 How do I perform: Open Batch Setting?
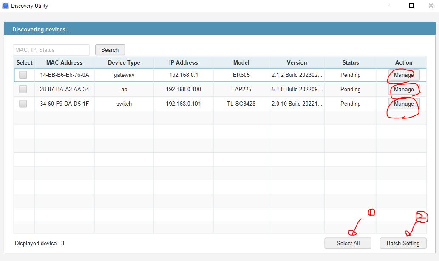click(403, 243)
